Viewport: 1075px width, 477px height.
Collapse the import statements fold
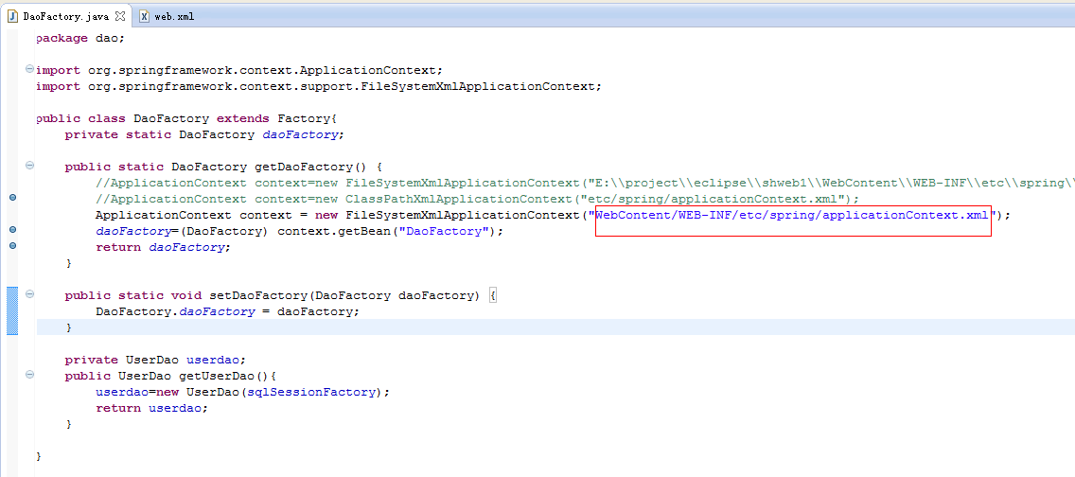(29, 68)
